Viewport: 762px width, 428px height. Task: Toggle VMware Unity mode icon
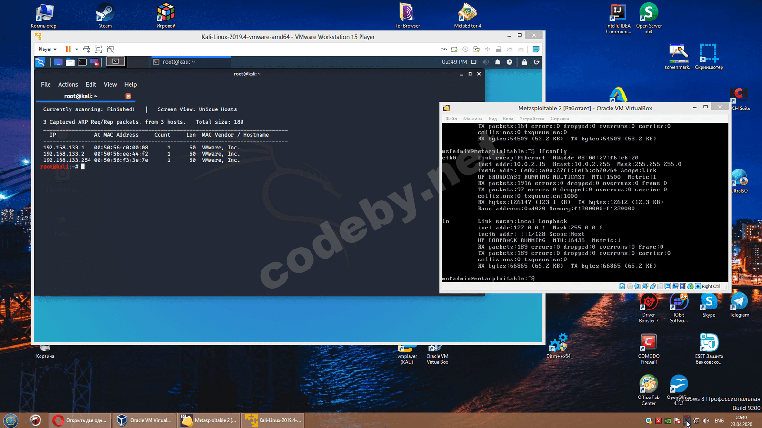pyautogui.click(x=110, y=49)
